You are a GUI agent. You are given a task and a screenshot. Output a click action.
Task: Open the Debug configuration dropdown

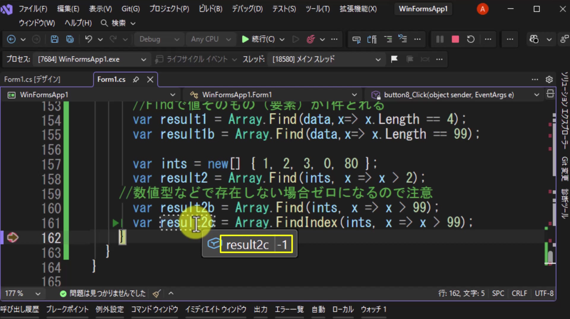point(159,39)
